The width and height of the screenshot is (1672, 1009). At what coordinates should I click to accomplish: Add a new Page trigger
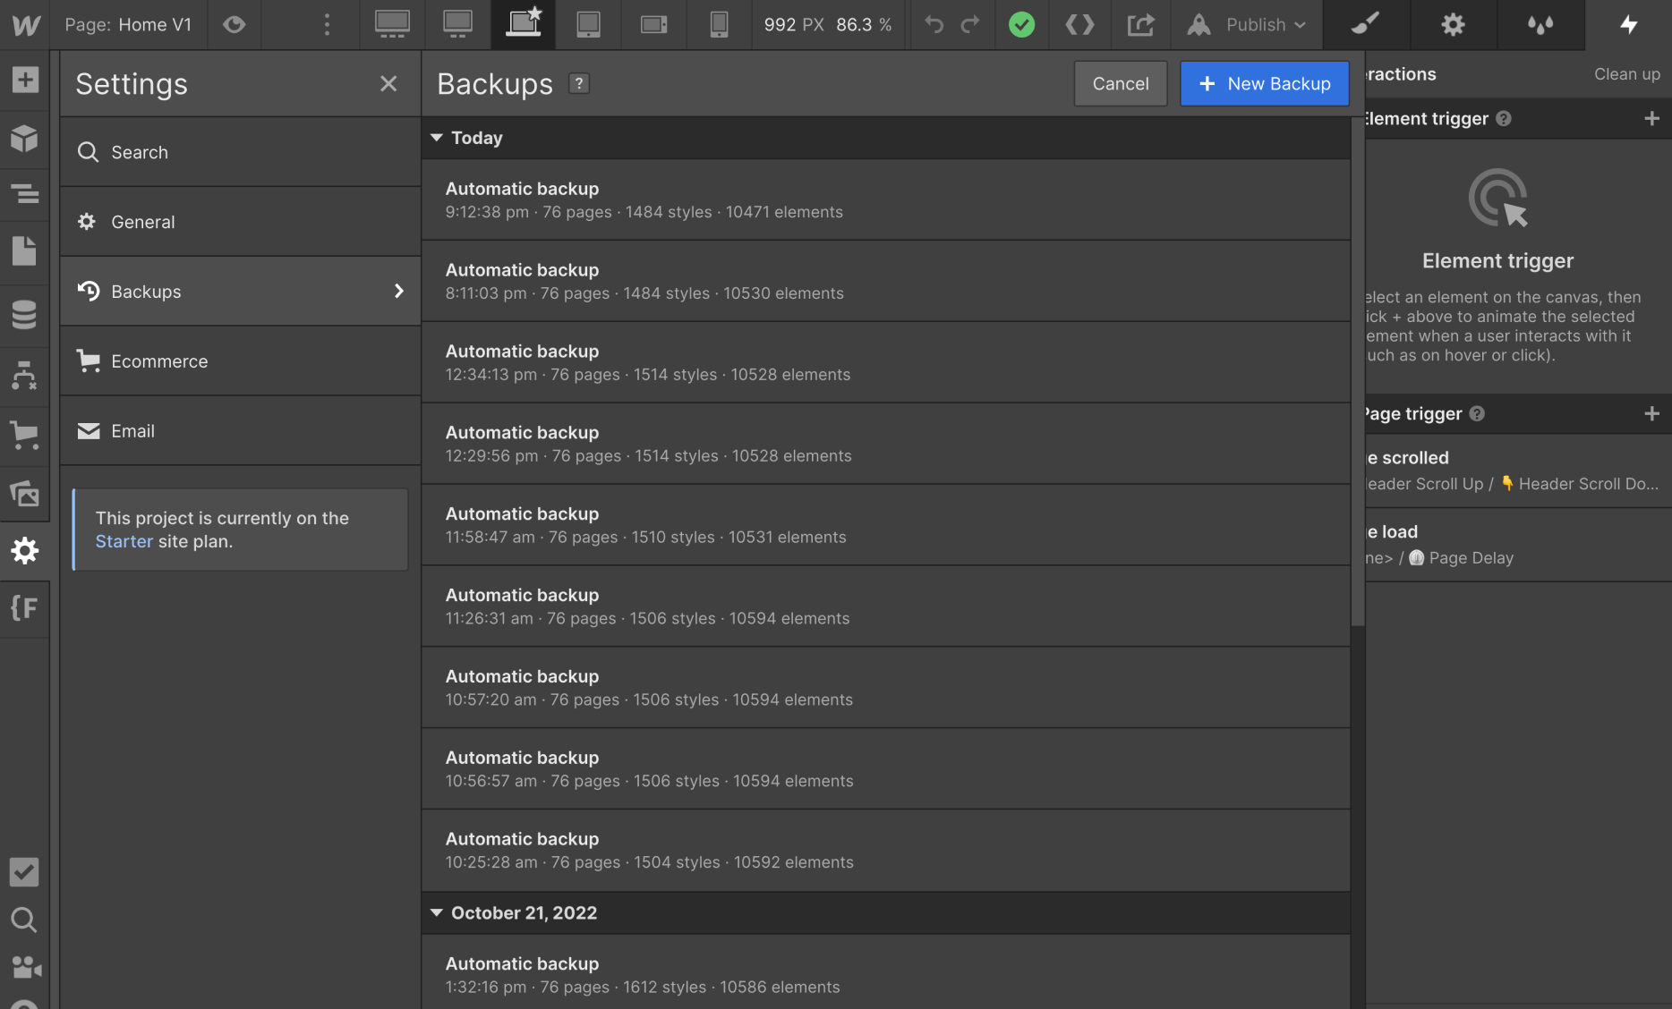point(1652,413)
